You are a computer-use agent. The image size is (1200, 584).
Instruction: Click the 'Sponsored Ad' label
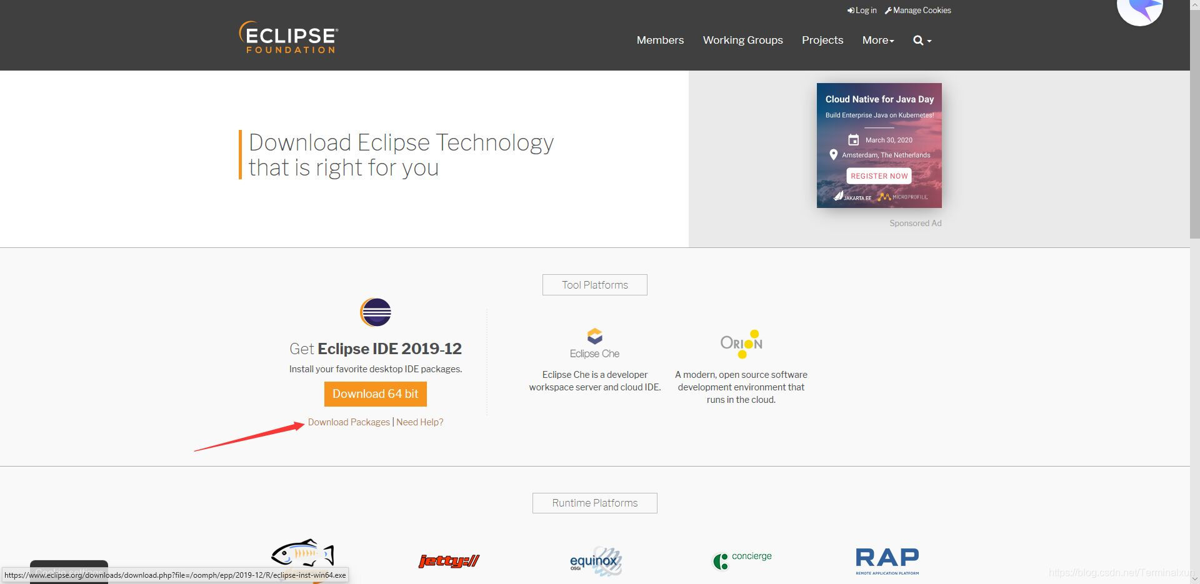coord(916,223)
